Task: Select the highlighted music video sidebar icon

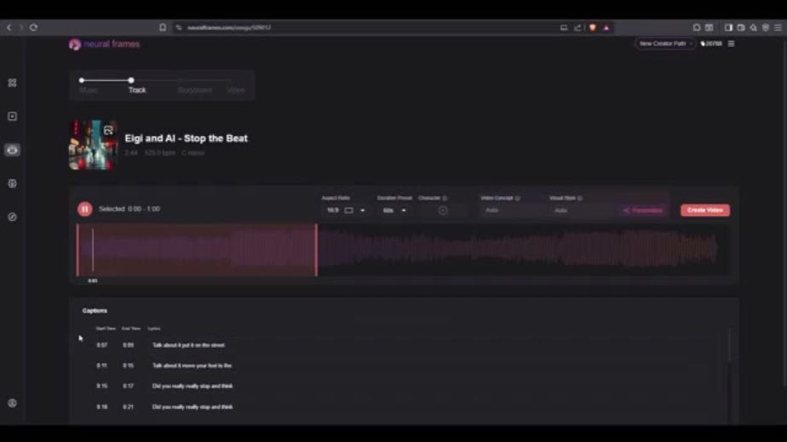Action: point(13,150)
